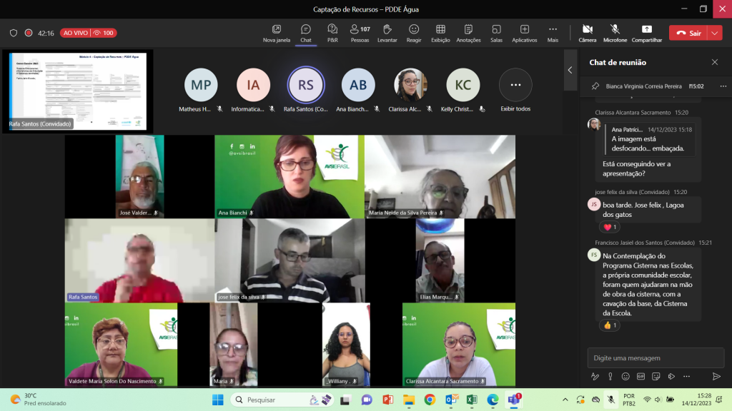Viewport: 732px width, 411px height.
Task: Open more compose options ellipsis in chat
Action: 687,377
